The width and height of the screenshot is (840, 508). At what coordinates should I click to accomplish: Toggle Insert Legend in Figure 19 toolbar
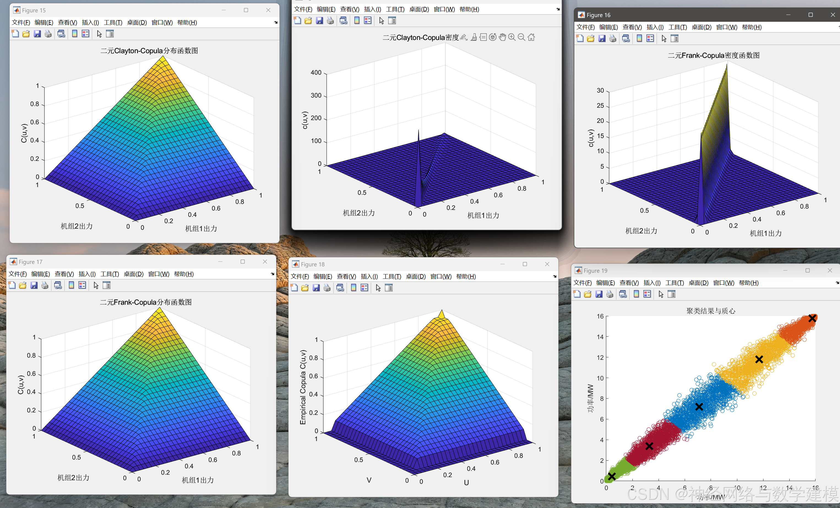coord(647,294)
